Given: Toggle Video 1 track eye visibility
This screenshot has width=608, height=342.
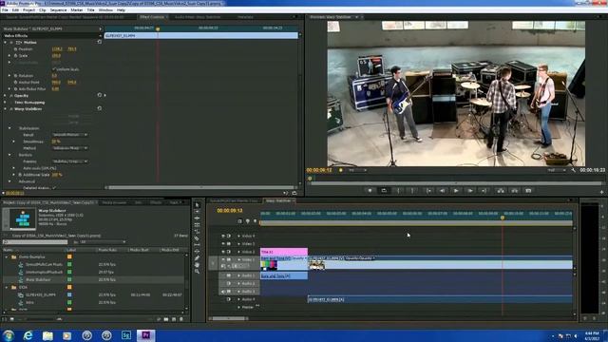Looking at the screenshot, I should (223, 259).
